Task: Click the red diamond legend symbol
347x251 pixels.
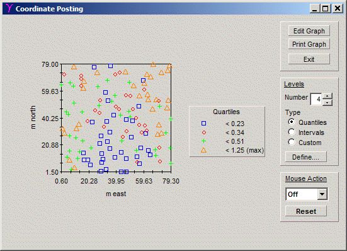Action: coord(204,132)
